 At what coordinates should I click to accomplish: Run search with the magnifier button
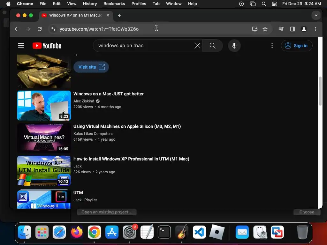pyautogui.click(x=212, y=46)
